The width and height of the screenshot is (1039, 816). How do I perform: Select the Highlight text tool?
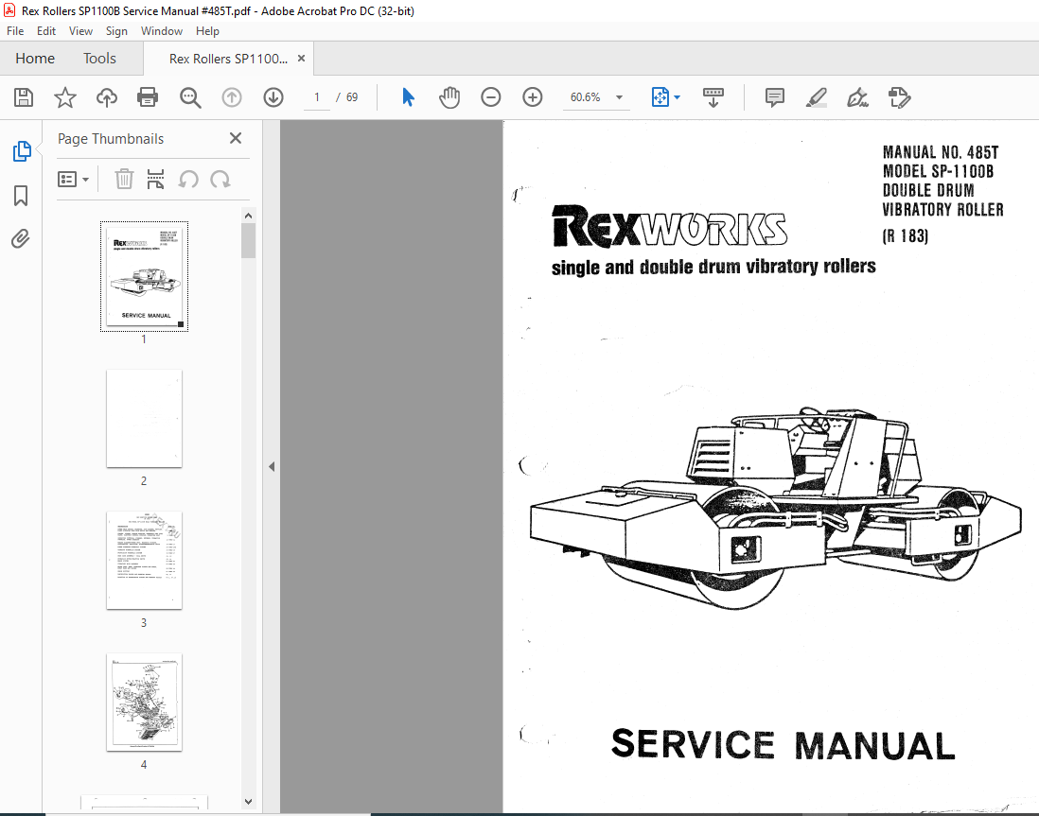[x=816, y=97]
